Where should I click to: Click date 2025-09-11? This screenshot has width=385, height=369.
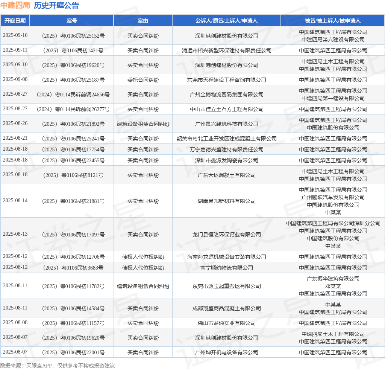[x=15, y=50]
